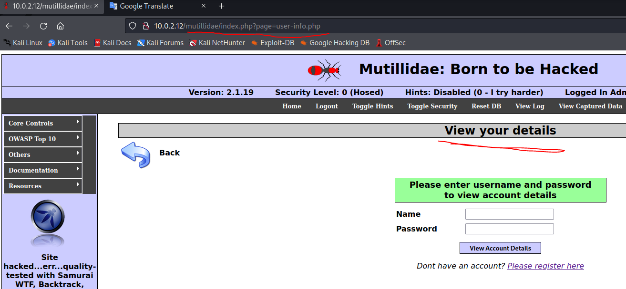This screenshot has width=626, height=289.
Task: Expand the OWASP Top 10 sidebar menu
Action: pos(43,139)
